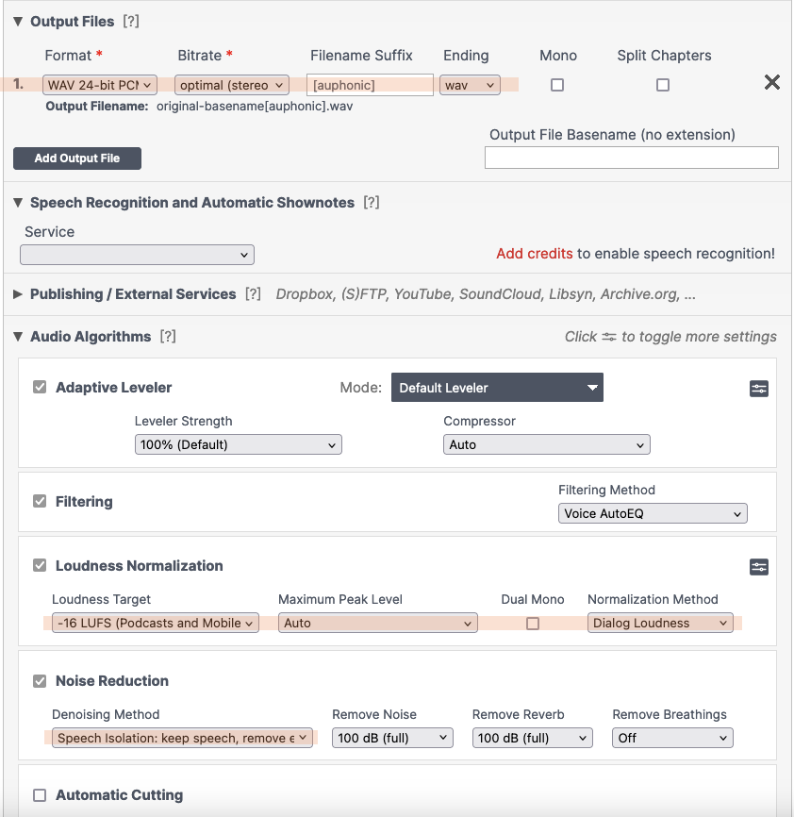Image resolution: width=794 pixels, height=817 pixels.
Task: Collapse the Output Files section triangle
Action: (18, 22)
